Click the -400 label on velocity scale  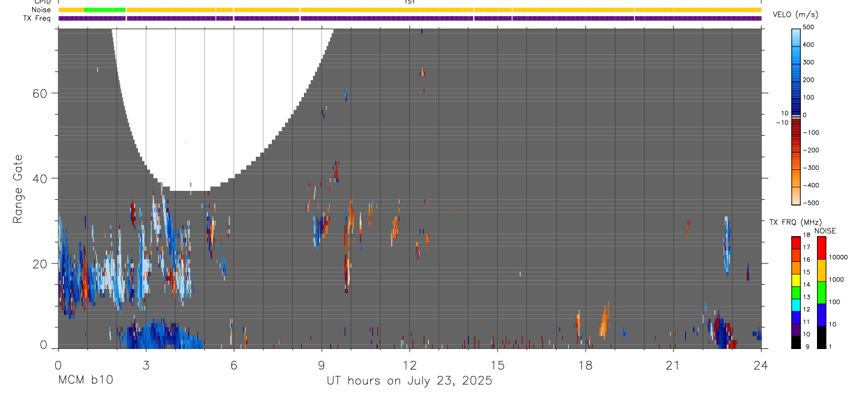[x=812, y=185]
